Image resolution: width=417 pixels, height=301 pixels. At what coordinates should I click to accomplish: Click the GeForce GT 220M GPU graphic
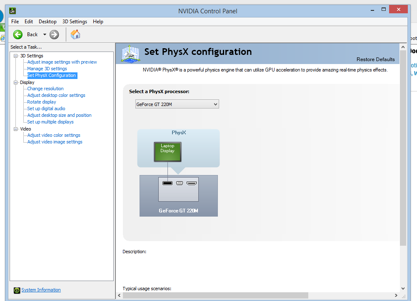pyautogui.click(x=178, y=195)
